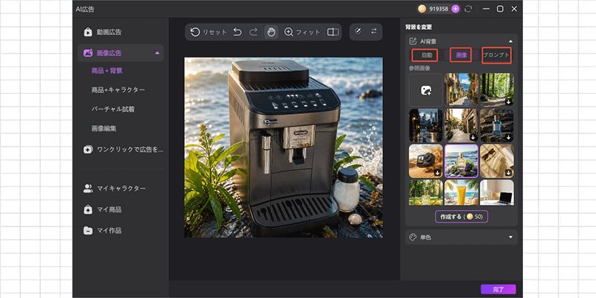Image resolution: width=596 pixels, height=298 pixels.
Task: Click the swap arrows icon in toolbar
Action: click(x=374, y=31)
